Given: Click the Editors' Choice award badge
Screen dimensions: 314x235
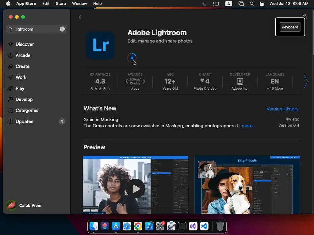Looking at the screenshot, I should (135, 81).
